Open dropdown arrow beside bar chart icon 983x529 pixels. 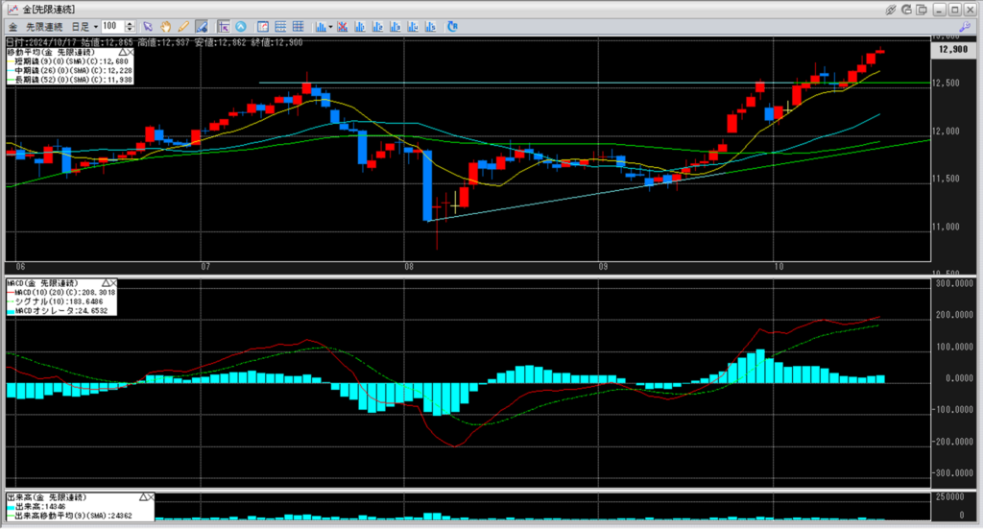coord(330,27)
